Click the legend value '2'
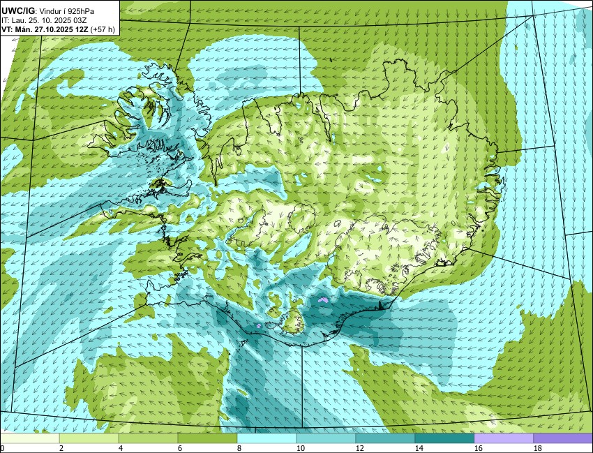The width and height of the screenshot is (593, 453). click(x=61, y=448)
